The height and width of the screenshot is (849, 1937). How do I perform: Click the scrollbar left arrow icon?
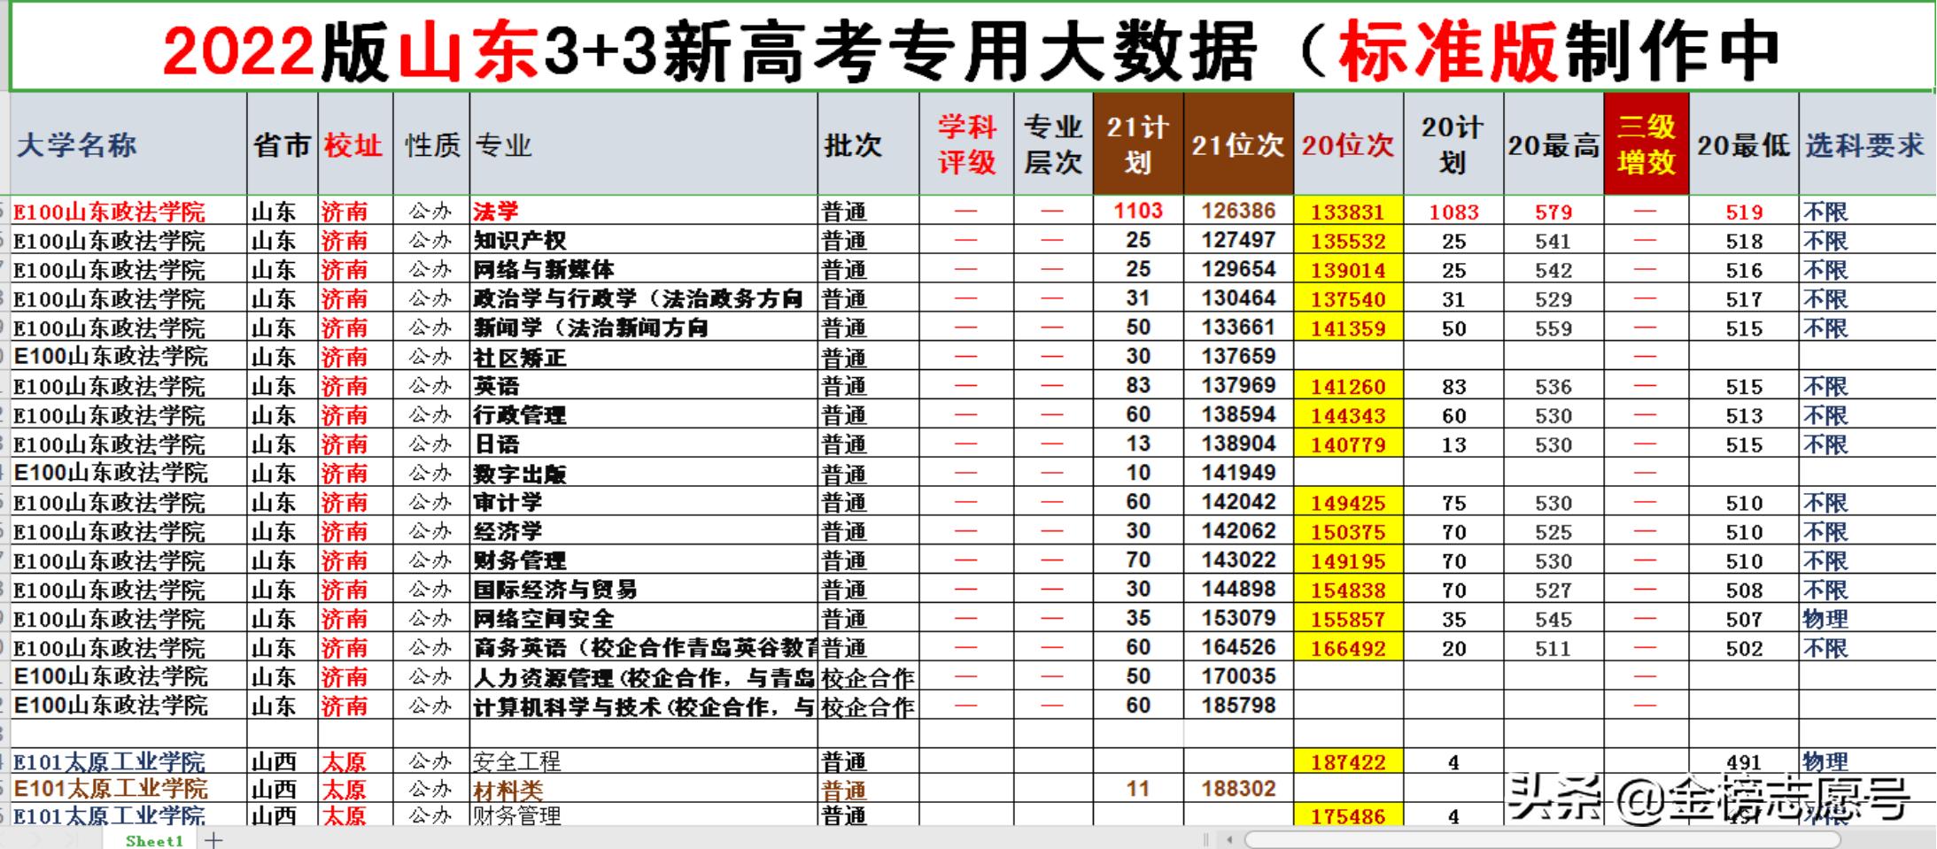pyautogui.click(x=1229, y=839)
